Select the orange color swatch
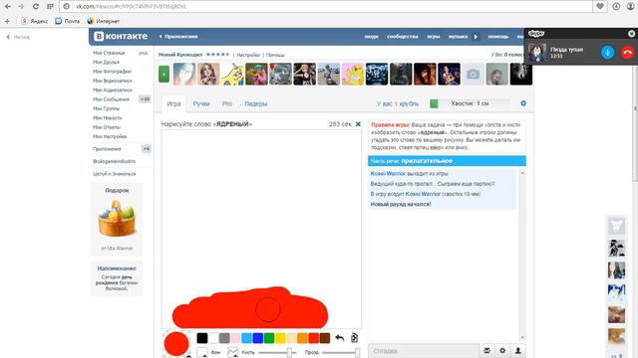Screen dimensions: 638x358 (x=302, y=338)
